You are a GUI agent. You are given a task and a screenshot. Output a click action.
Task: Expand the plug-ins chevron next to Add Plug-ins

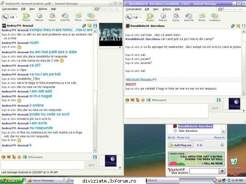coord(199,145)
